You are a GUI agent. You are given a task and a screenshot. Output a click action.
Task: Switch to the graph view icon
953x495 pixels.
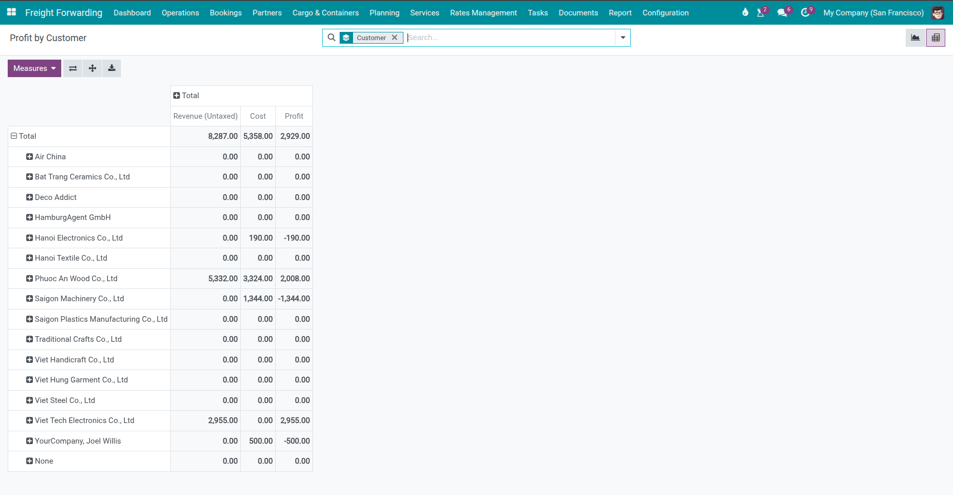click(x=915, y=38)
